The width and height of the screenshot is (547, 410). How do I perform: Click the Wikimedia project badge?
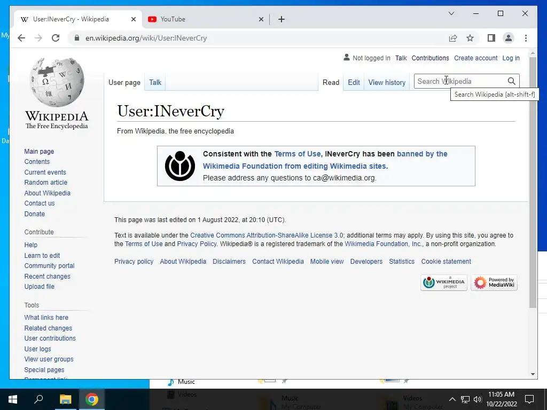pos(444,283)
